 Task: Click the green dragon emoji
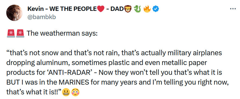pos(137,9)
